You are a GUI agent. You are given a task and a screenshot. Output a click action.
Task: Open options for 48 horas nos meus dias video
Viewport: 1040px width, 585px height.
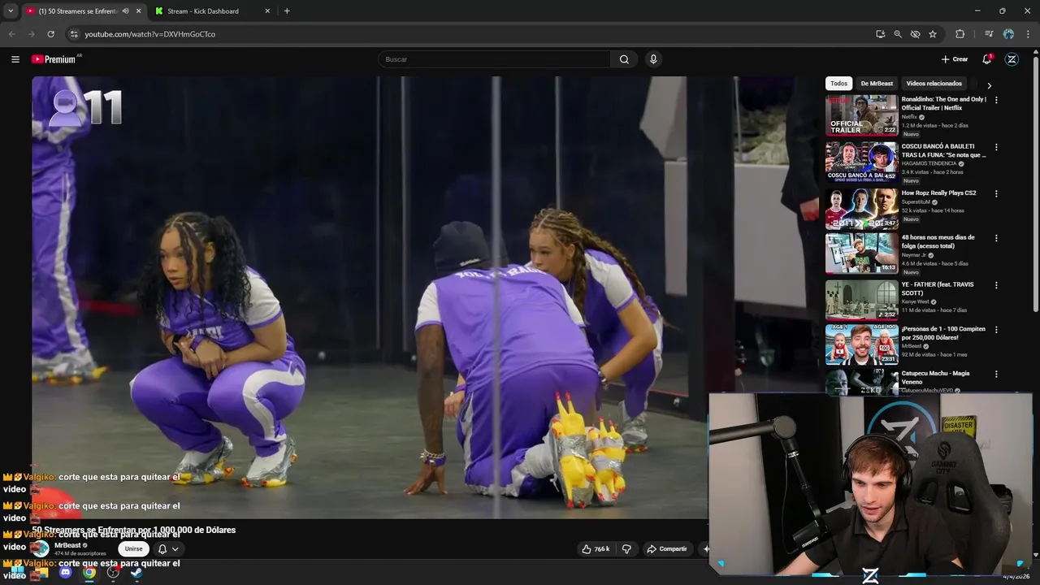click(996, 238)
